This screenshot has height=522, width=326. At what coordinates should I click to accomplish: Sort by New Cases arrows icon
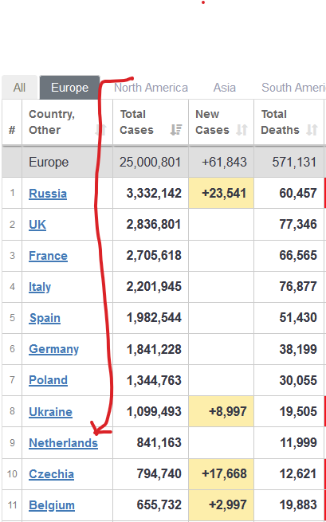coord(242,130)
